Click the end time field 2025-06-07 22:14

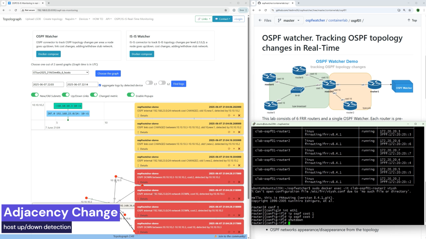coord(82,84)
